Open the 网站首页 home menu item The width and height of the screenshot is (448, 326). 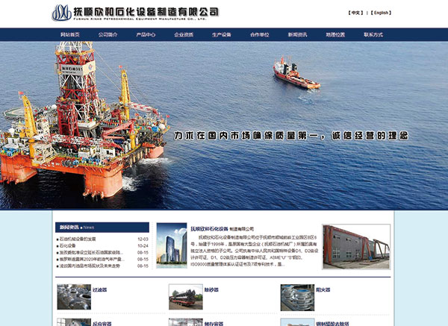point(70,35)
